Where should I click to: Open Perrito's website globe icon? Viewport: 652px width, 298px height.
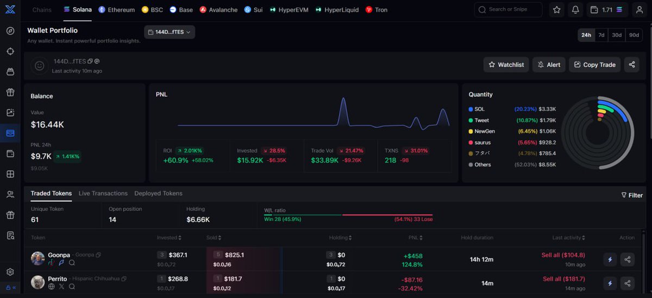tap(52, 287)
